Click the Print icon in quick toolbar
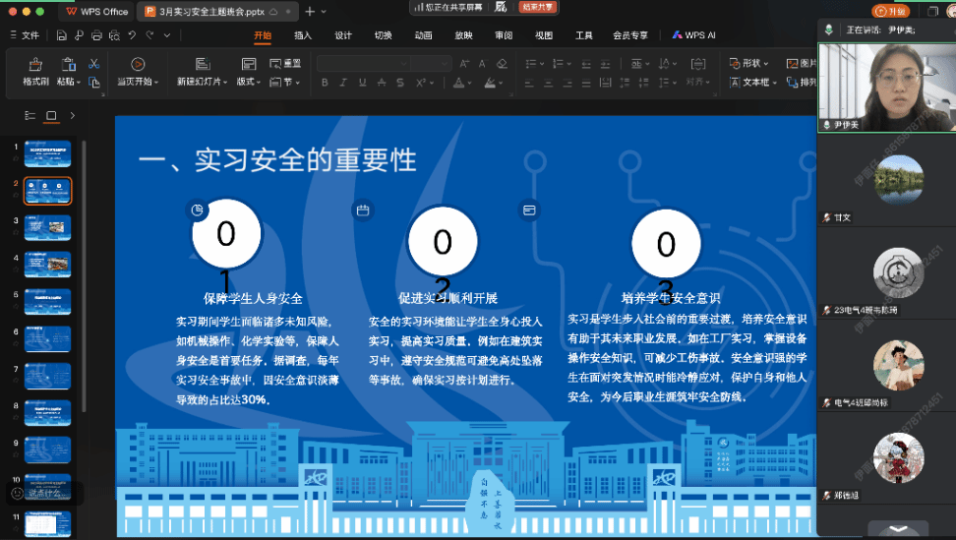This screenshot has width=956, height=540. point(96,35)
